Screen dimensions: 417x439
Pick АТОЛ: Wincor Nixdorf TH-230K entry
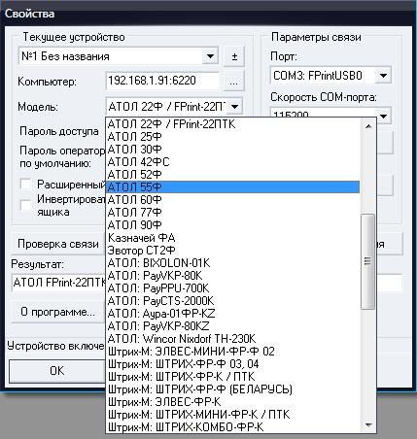tap(232, 339)
